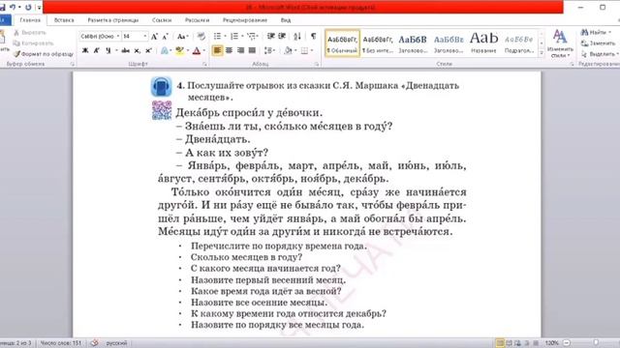
Task: Toggle italic formatting (К)
Action: pos(97,50)
